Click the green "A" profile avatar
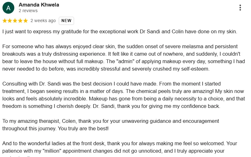 pos(8,8)
